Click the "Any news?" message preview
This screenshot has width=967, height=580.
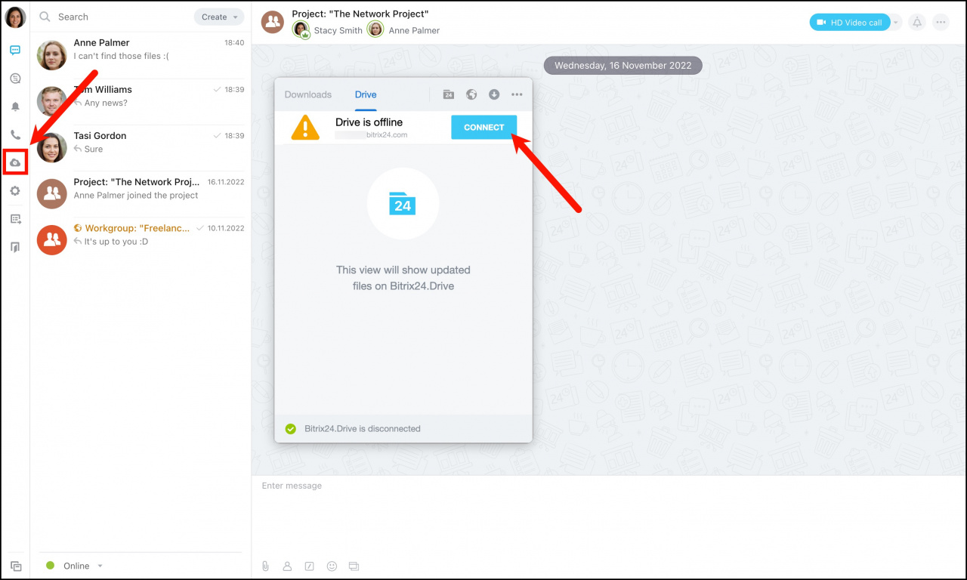pos(106,103)
